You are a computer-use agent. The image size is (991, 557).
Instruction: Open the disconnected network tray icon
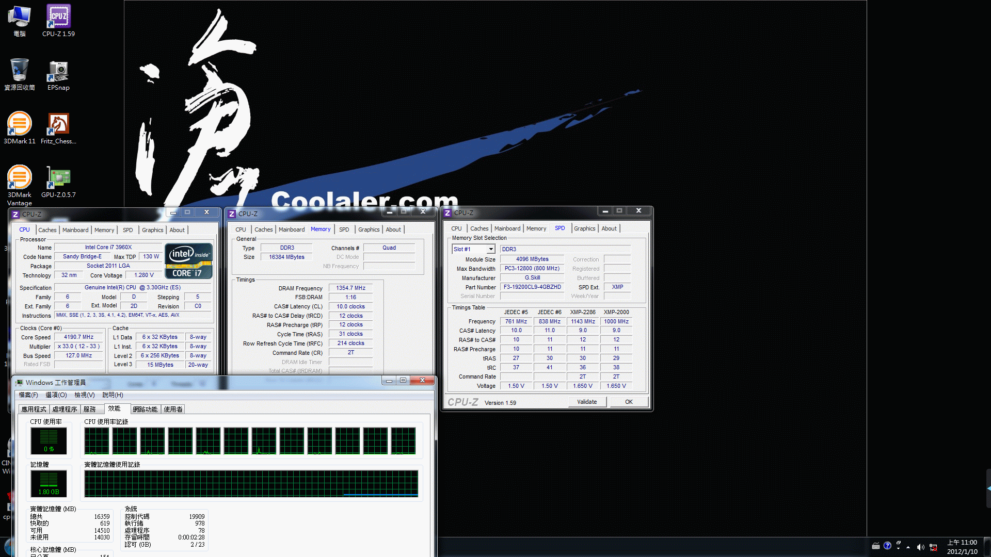coord(933,547)
